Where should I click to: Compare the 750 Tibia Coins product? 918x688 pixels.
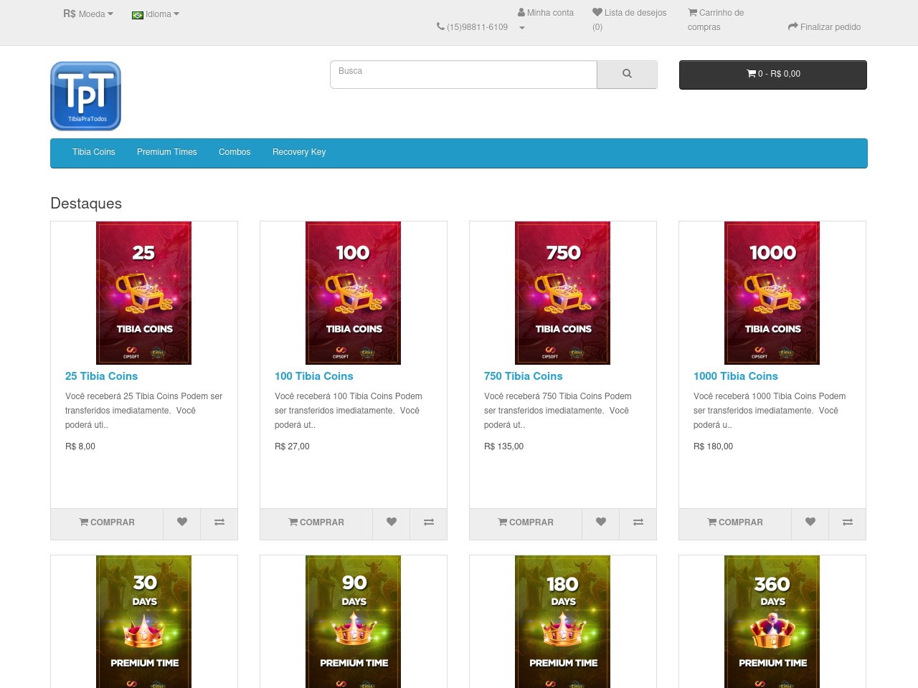point(638,522)
